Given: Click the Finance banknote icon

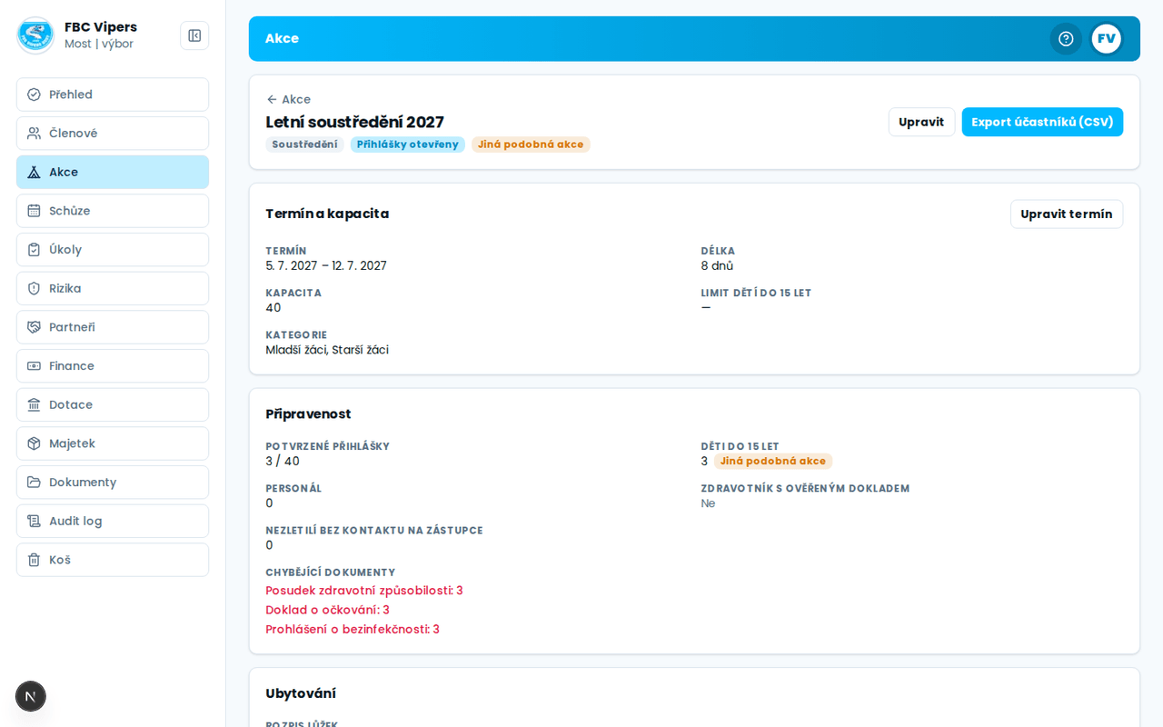Looking at the screenshot, I should (x=34, y=366).
